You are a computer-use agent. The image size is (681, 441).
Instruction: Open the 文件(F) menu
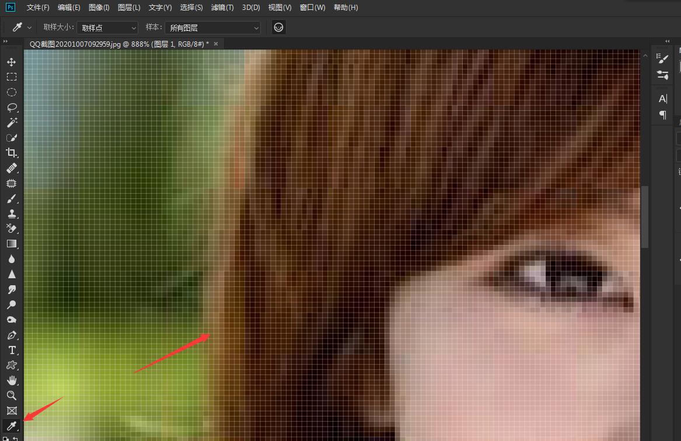38,8
